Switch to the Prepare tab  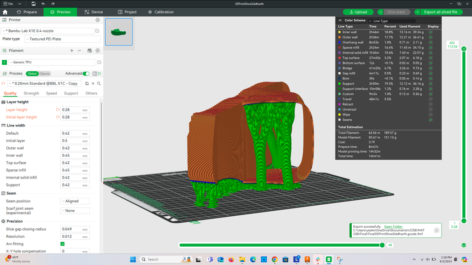point(27,12)
